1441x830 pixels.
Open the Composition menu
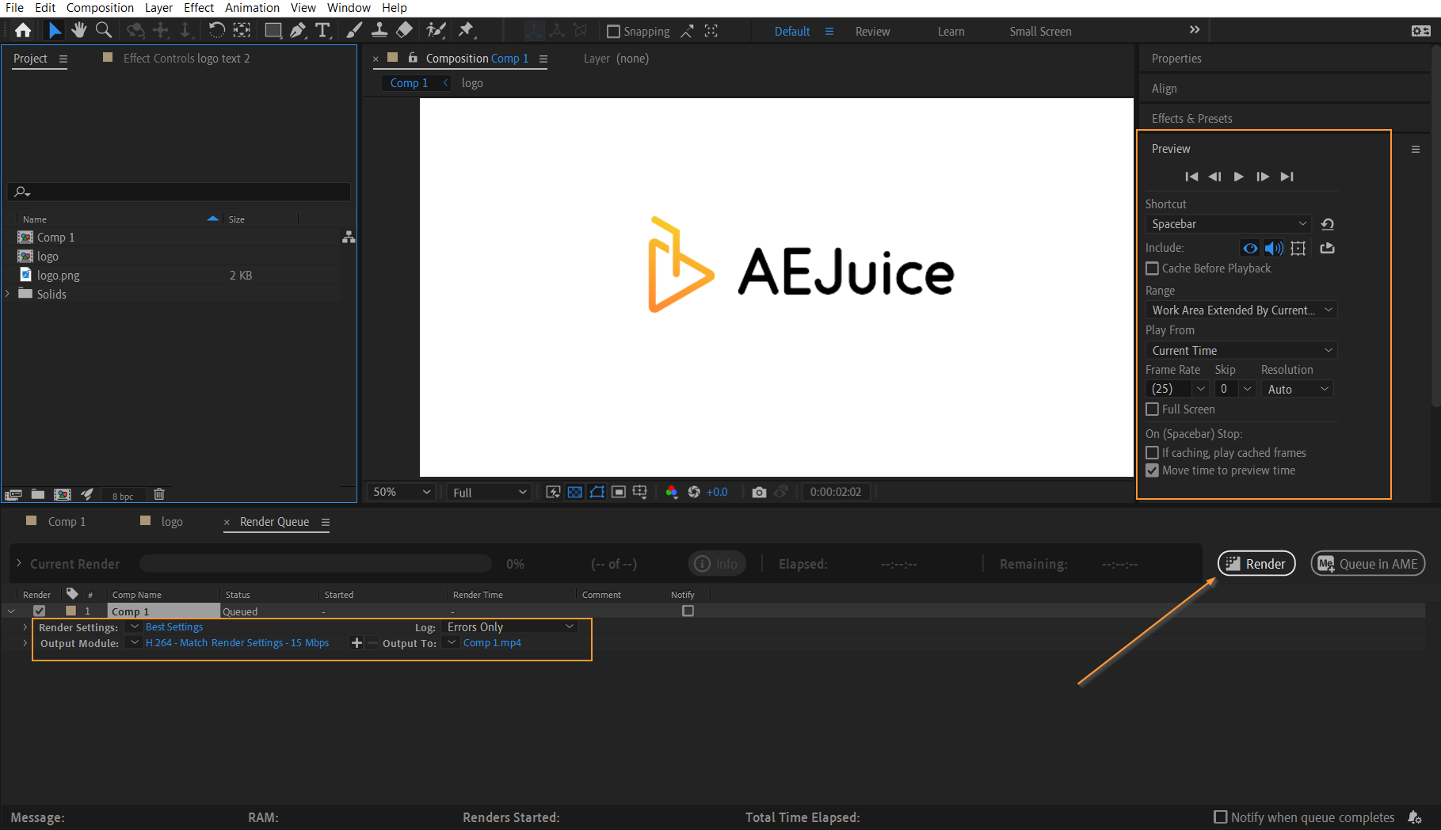100,8
